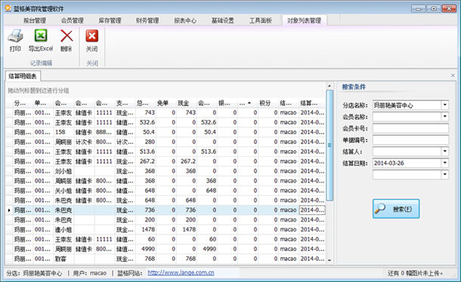
Task: Click the row indicator arrow of selected row
Action: [x=9, y=210]
